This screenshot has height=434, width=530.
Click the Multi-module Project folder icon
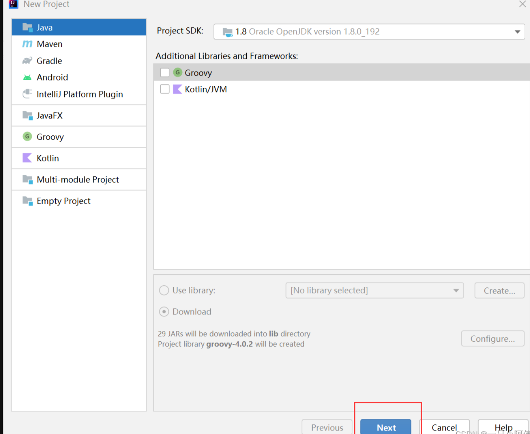pos(27,179)
